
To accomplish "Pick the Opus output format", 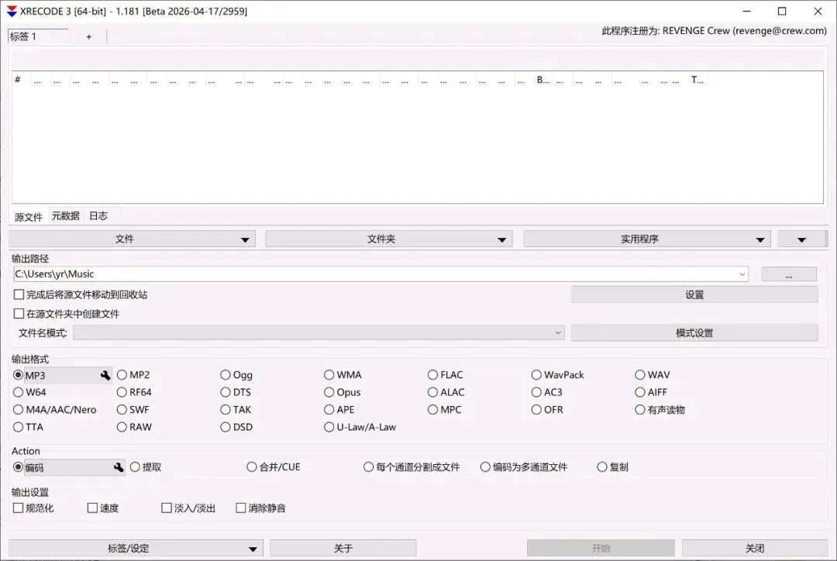I will (x=343, y=392).
